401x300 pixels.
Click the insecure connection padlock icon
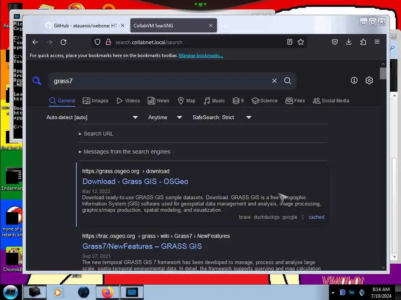pyautogui.click(x=108, y=42)
